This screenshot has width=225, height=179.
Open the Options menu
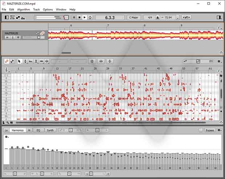click(x=48, y=9)
